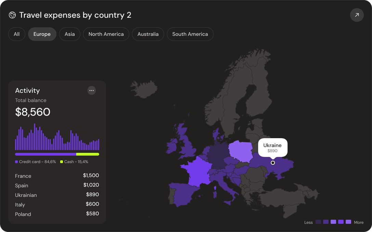Switch to the Asia filter
Image resolution: width=372 pixels, height=232 pixels.
pos(70,34)
